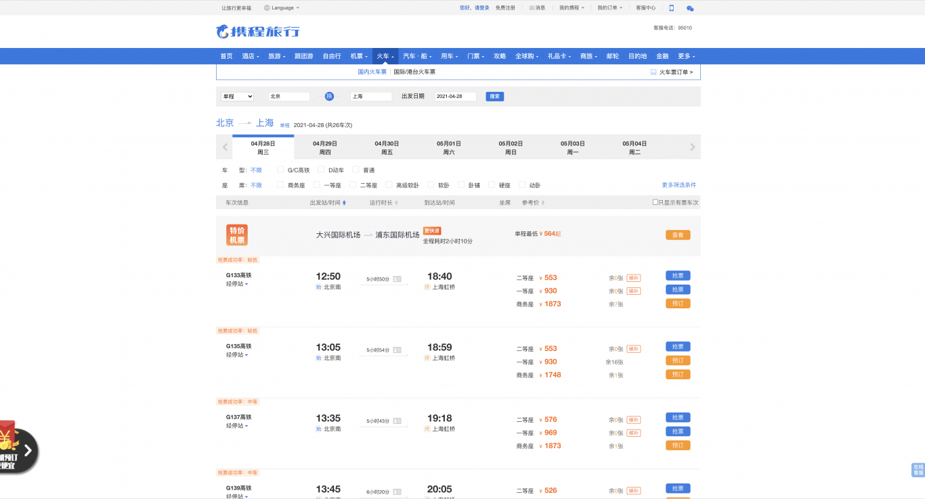Image resolution: width=925 pixels, height=499 pixels.
Task: Click 候补 tag for G137 一等座
Action: 633,433
